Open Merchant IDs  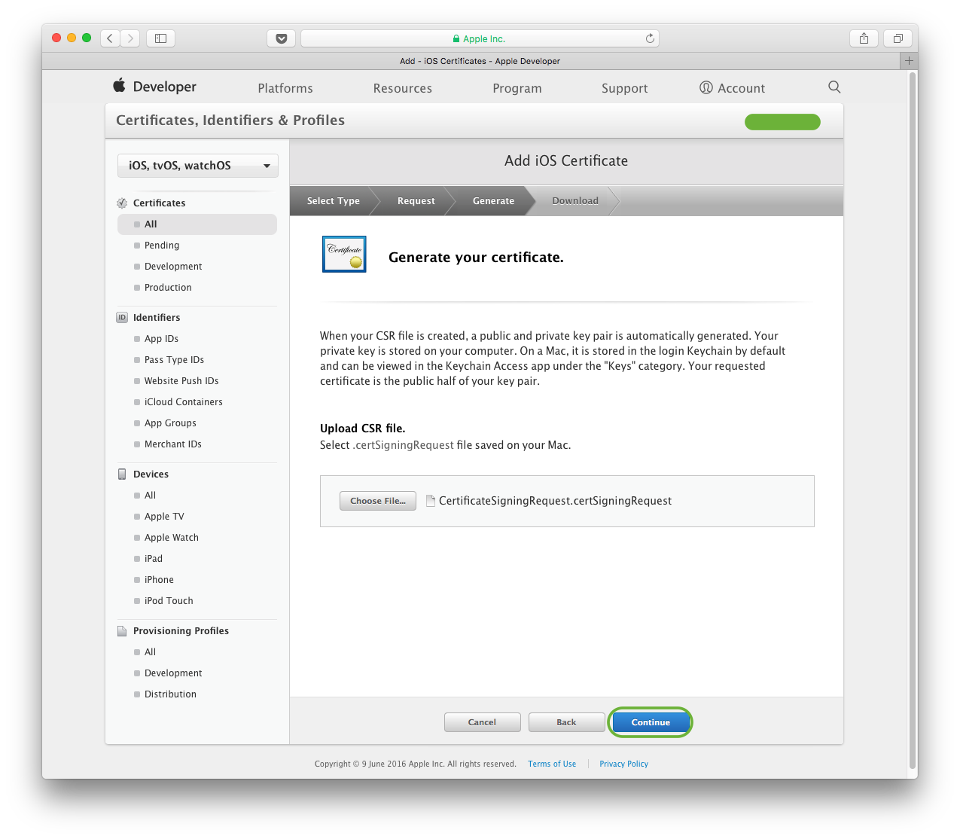(x=172, y=444)
